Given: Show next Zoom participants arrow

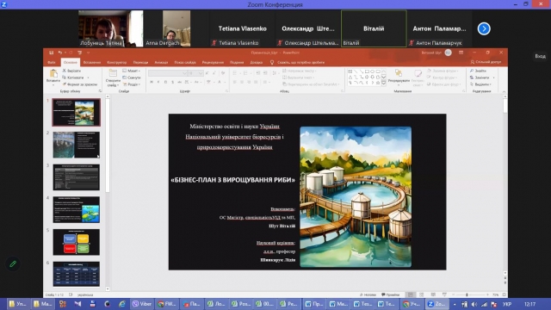Looking at the screenshot, I should coord(484,28).
